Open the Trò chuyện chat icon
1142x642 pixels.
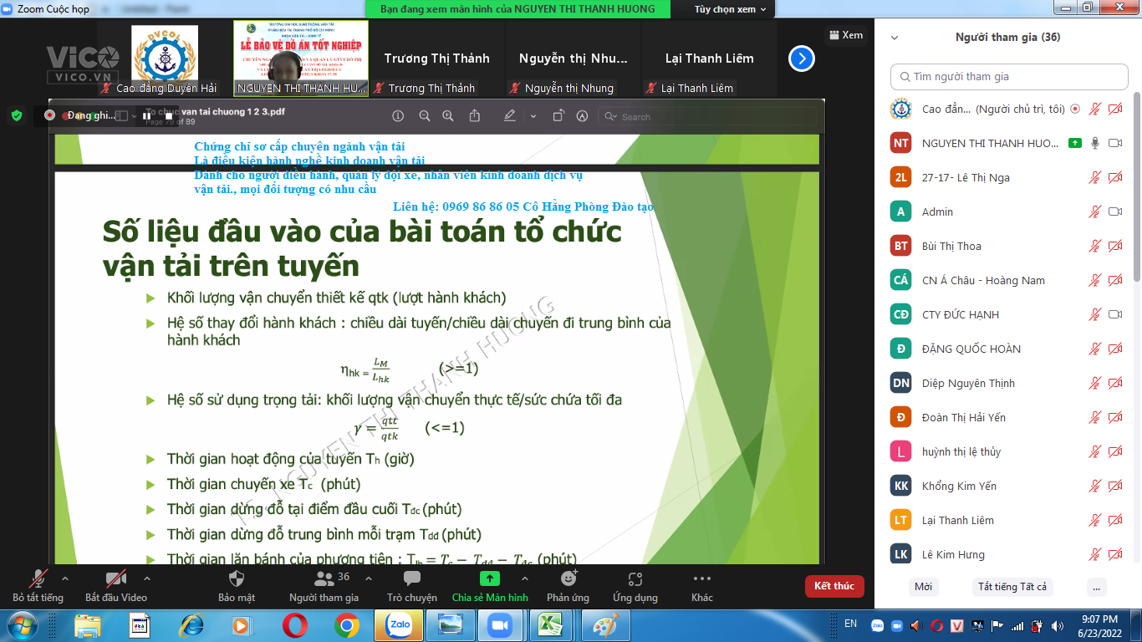click(411, 578)
